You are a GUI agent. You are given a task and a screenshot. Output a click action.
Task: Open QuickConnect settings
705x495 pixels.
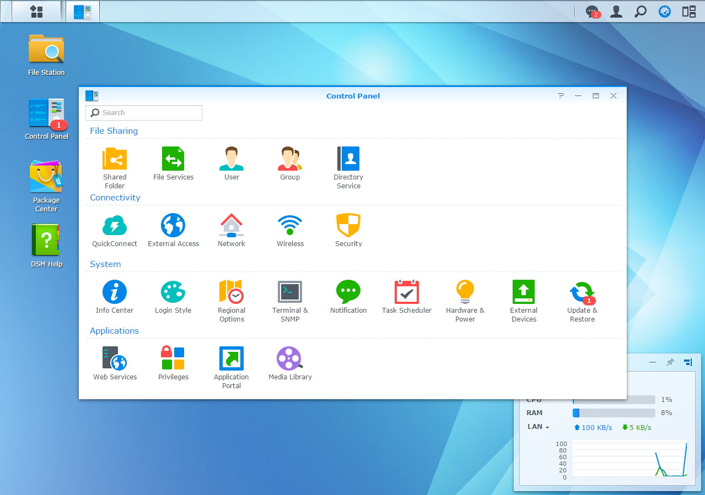115,225
